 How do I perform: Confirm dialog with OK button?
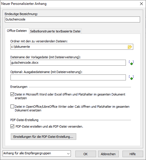point(86,154)
